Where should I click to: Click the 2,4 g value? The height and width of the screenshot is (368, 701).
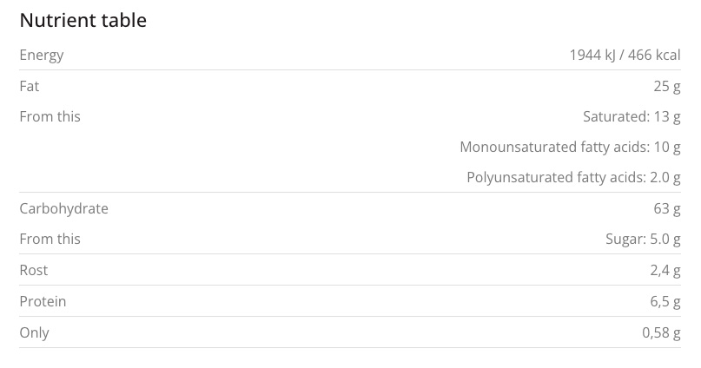665,270
